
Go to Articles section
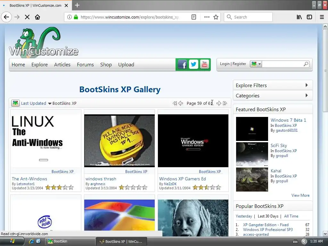pos(62,65)
